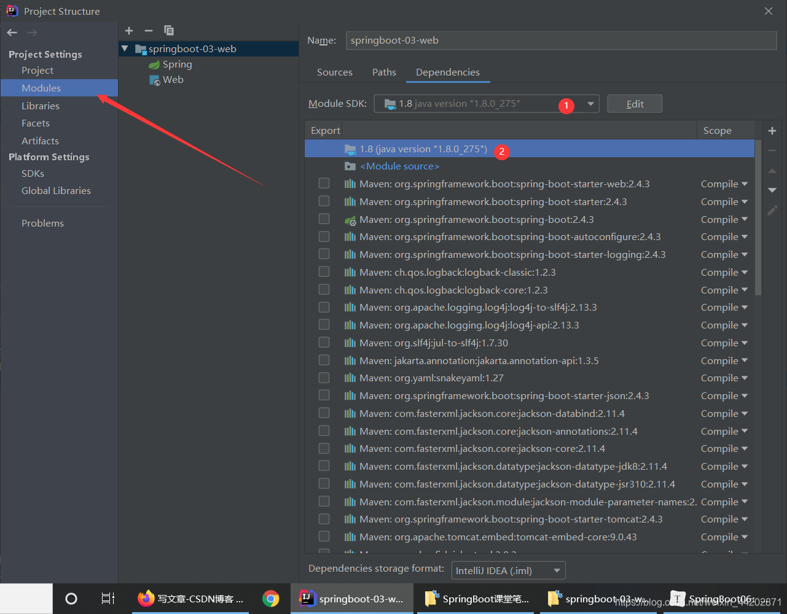Select the 1.8 java version dependency row
787x614 pixels.
pyautogui.click(x=530, y=149)
